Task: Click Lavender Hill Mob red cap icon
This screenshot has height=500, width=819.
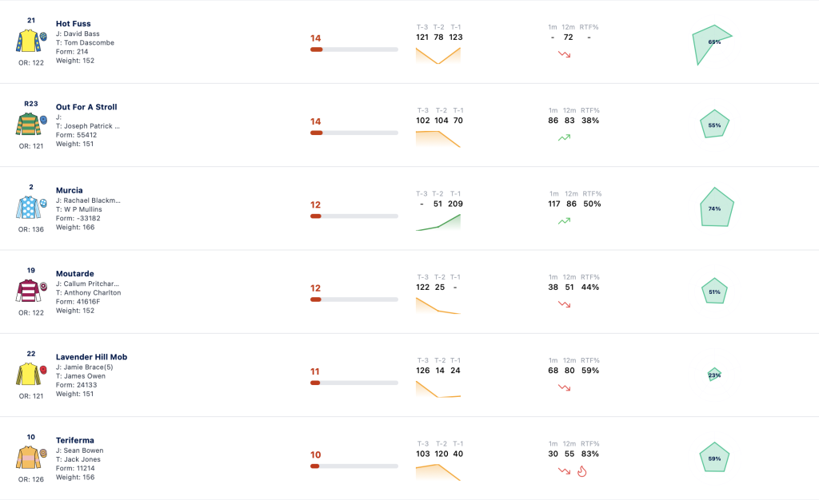Action: click(43, 370)
